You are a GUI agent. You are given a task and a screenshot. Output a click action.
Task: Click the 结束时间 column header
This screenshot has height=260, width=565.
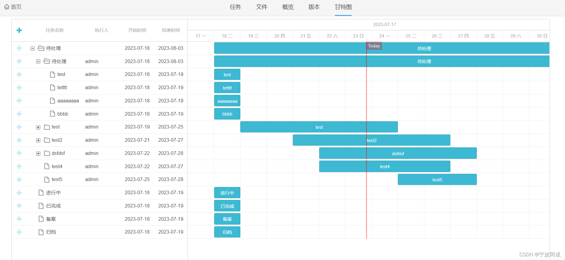[x=171, y=30]
